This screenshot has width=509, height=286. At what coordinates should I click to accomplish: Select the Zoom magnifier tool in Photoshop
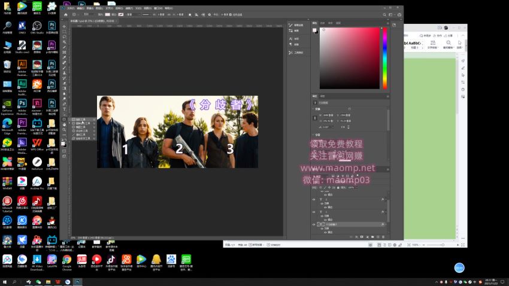click(64, 130)
